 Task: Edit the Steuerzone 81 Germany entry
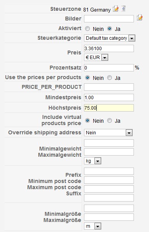pos(115,9)
